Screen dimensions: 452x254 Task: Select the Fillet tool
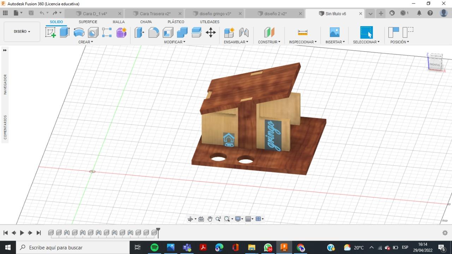tap(154, 33)
